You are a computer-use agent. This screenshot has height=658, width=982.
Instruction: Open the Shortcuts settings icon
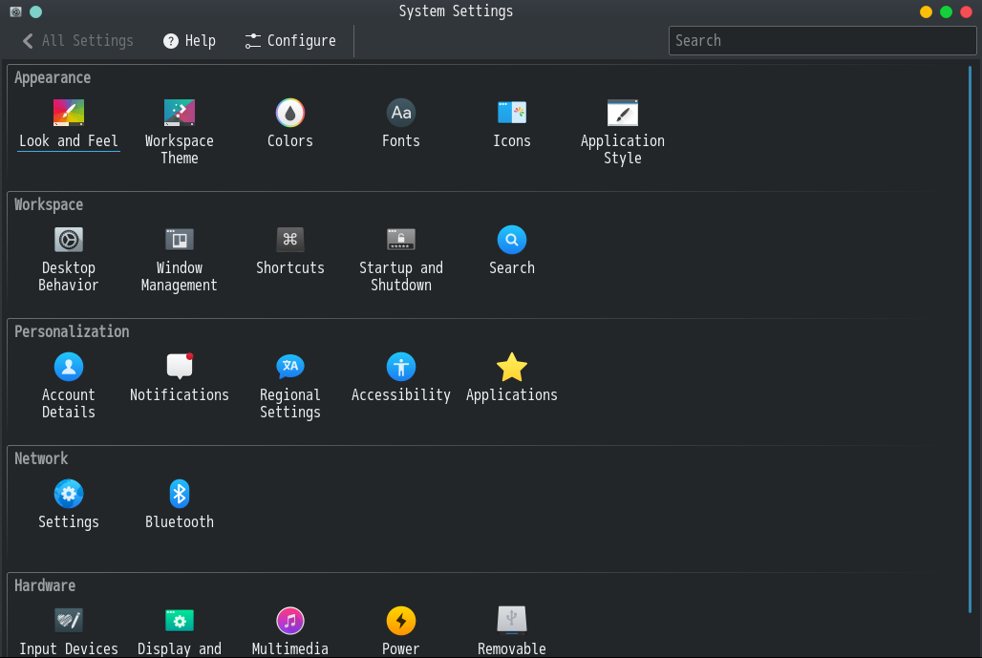290,240
